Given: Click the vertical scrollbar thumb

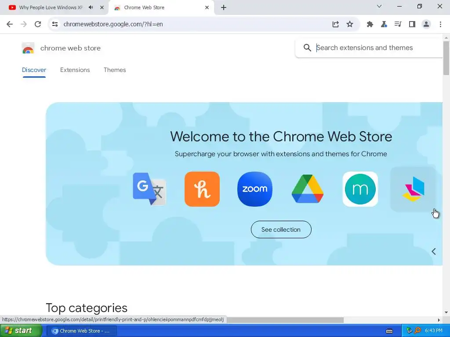Looking at the screenshot, I should (x=446, y=58).
